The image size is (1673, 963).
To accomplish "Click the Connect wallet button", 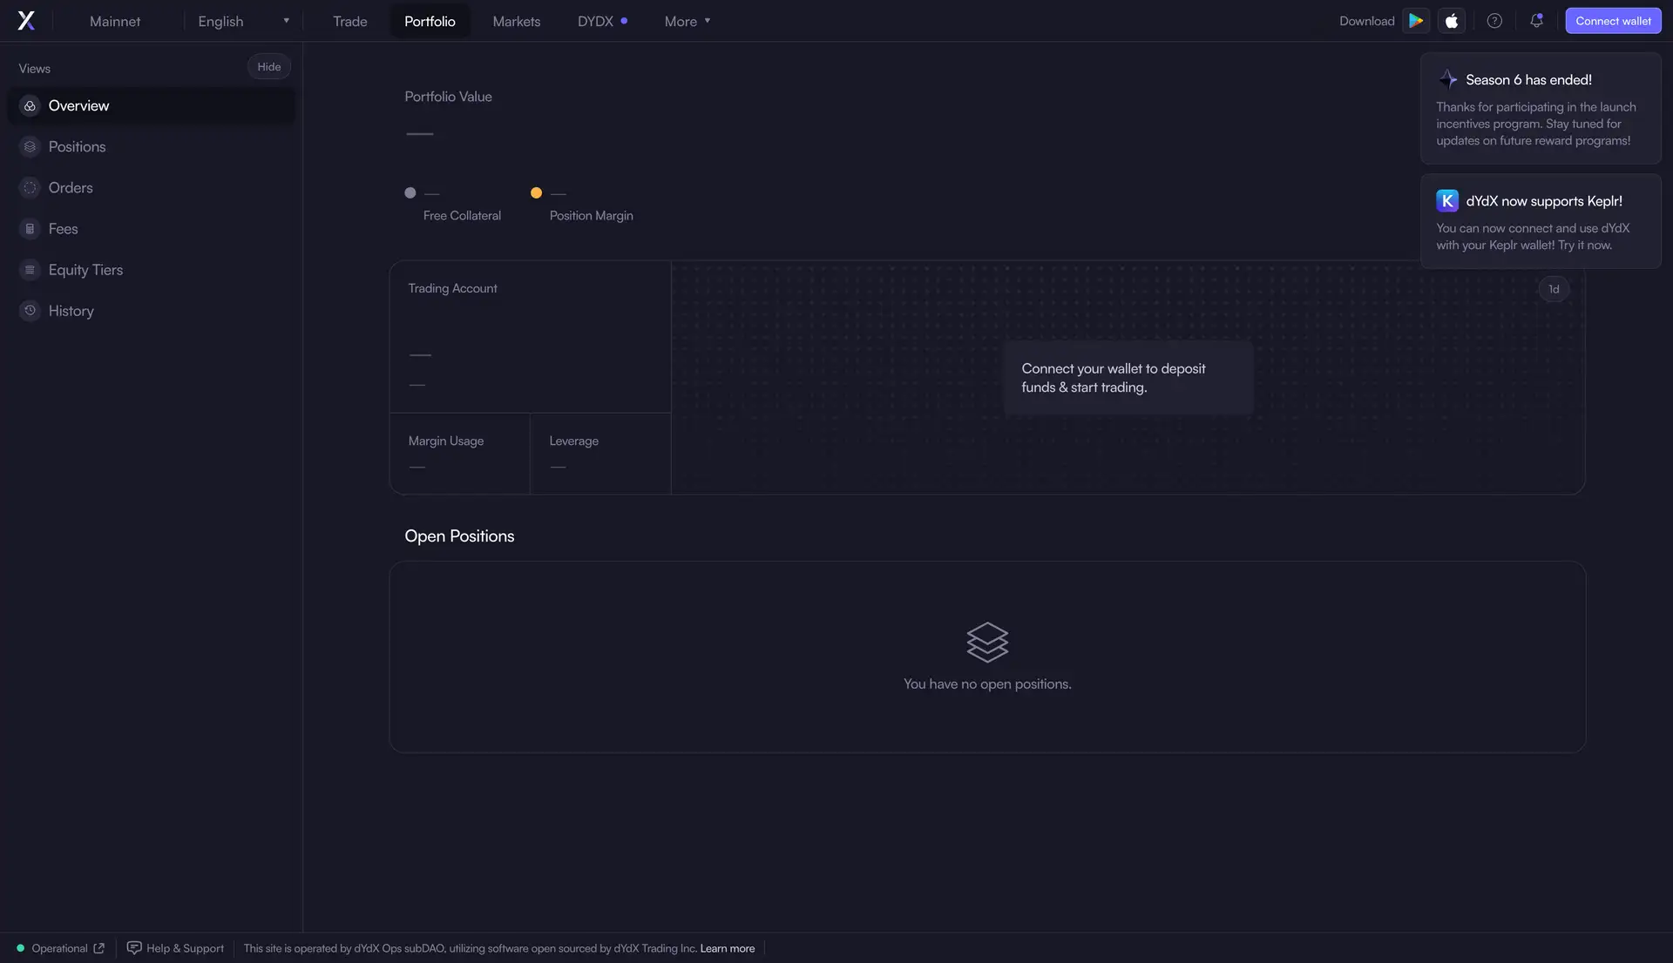I will [x=1613, y=21].
